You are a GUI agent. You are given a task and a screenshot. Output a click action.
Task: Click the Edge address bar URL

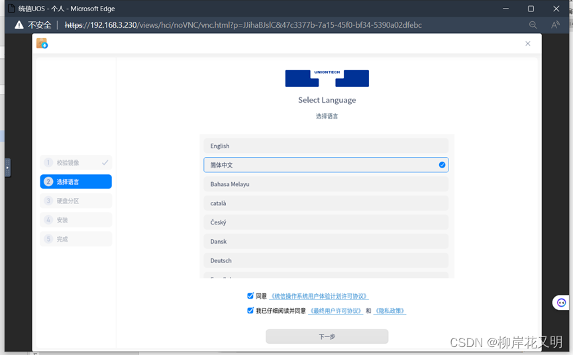pos(243,25)
